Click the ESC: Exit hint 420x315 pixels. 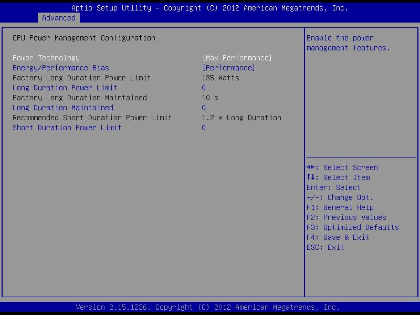tap(325, 247)
